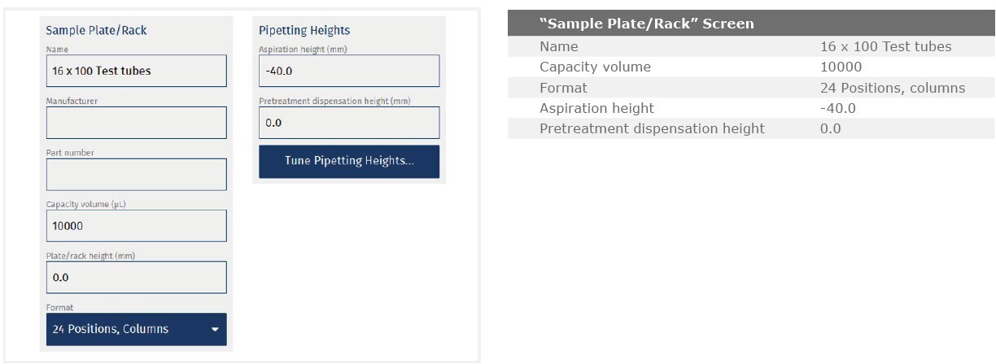This screenshot has width=996, height=364.
Task: Click the Format row label in the table
Action: click(x=563, y=88)
